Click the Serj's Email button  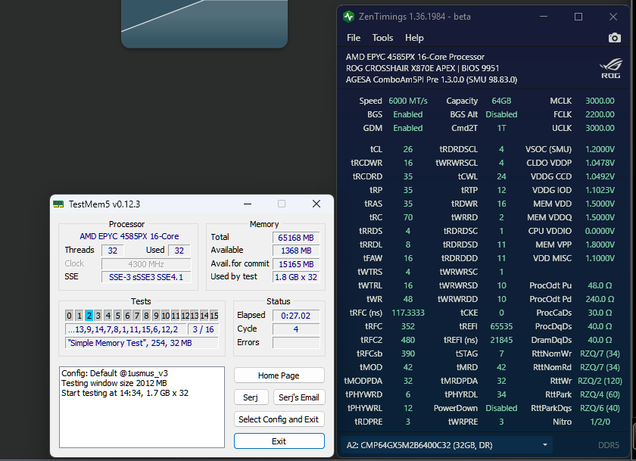click(x=298, y=397)
